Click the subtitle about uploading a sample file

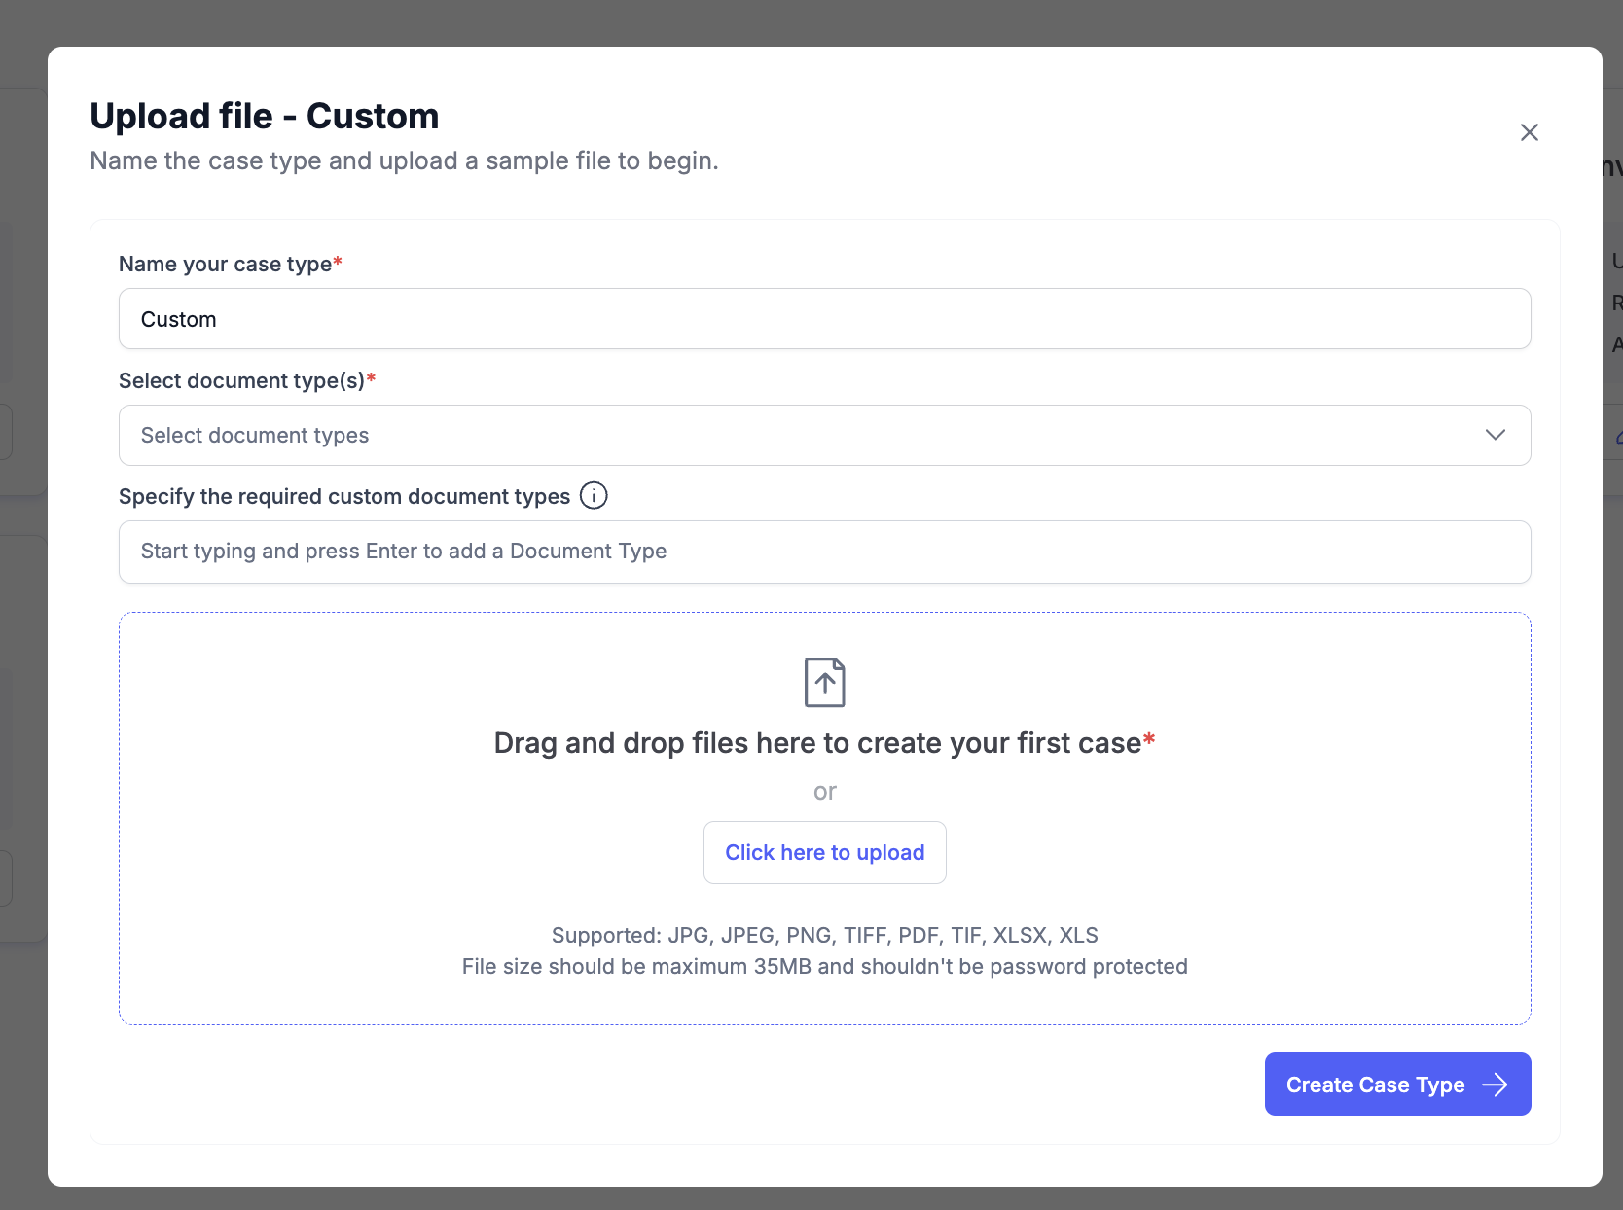pos(404,160)
